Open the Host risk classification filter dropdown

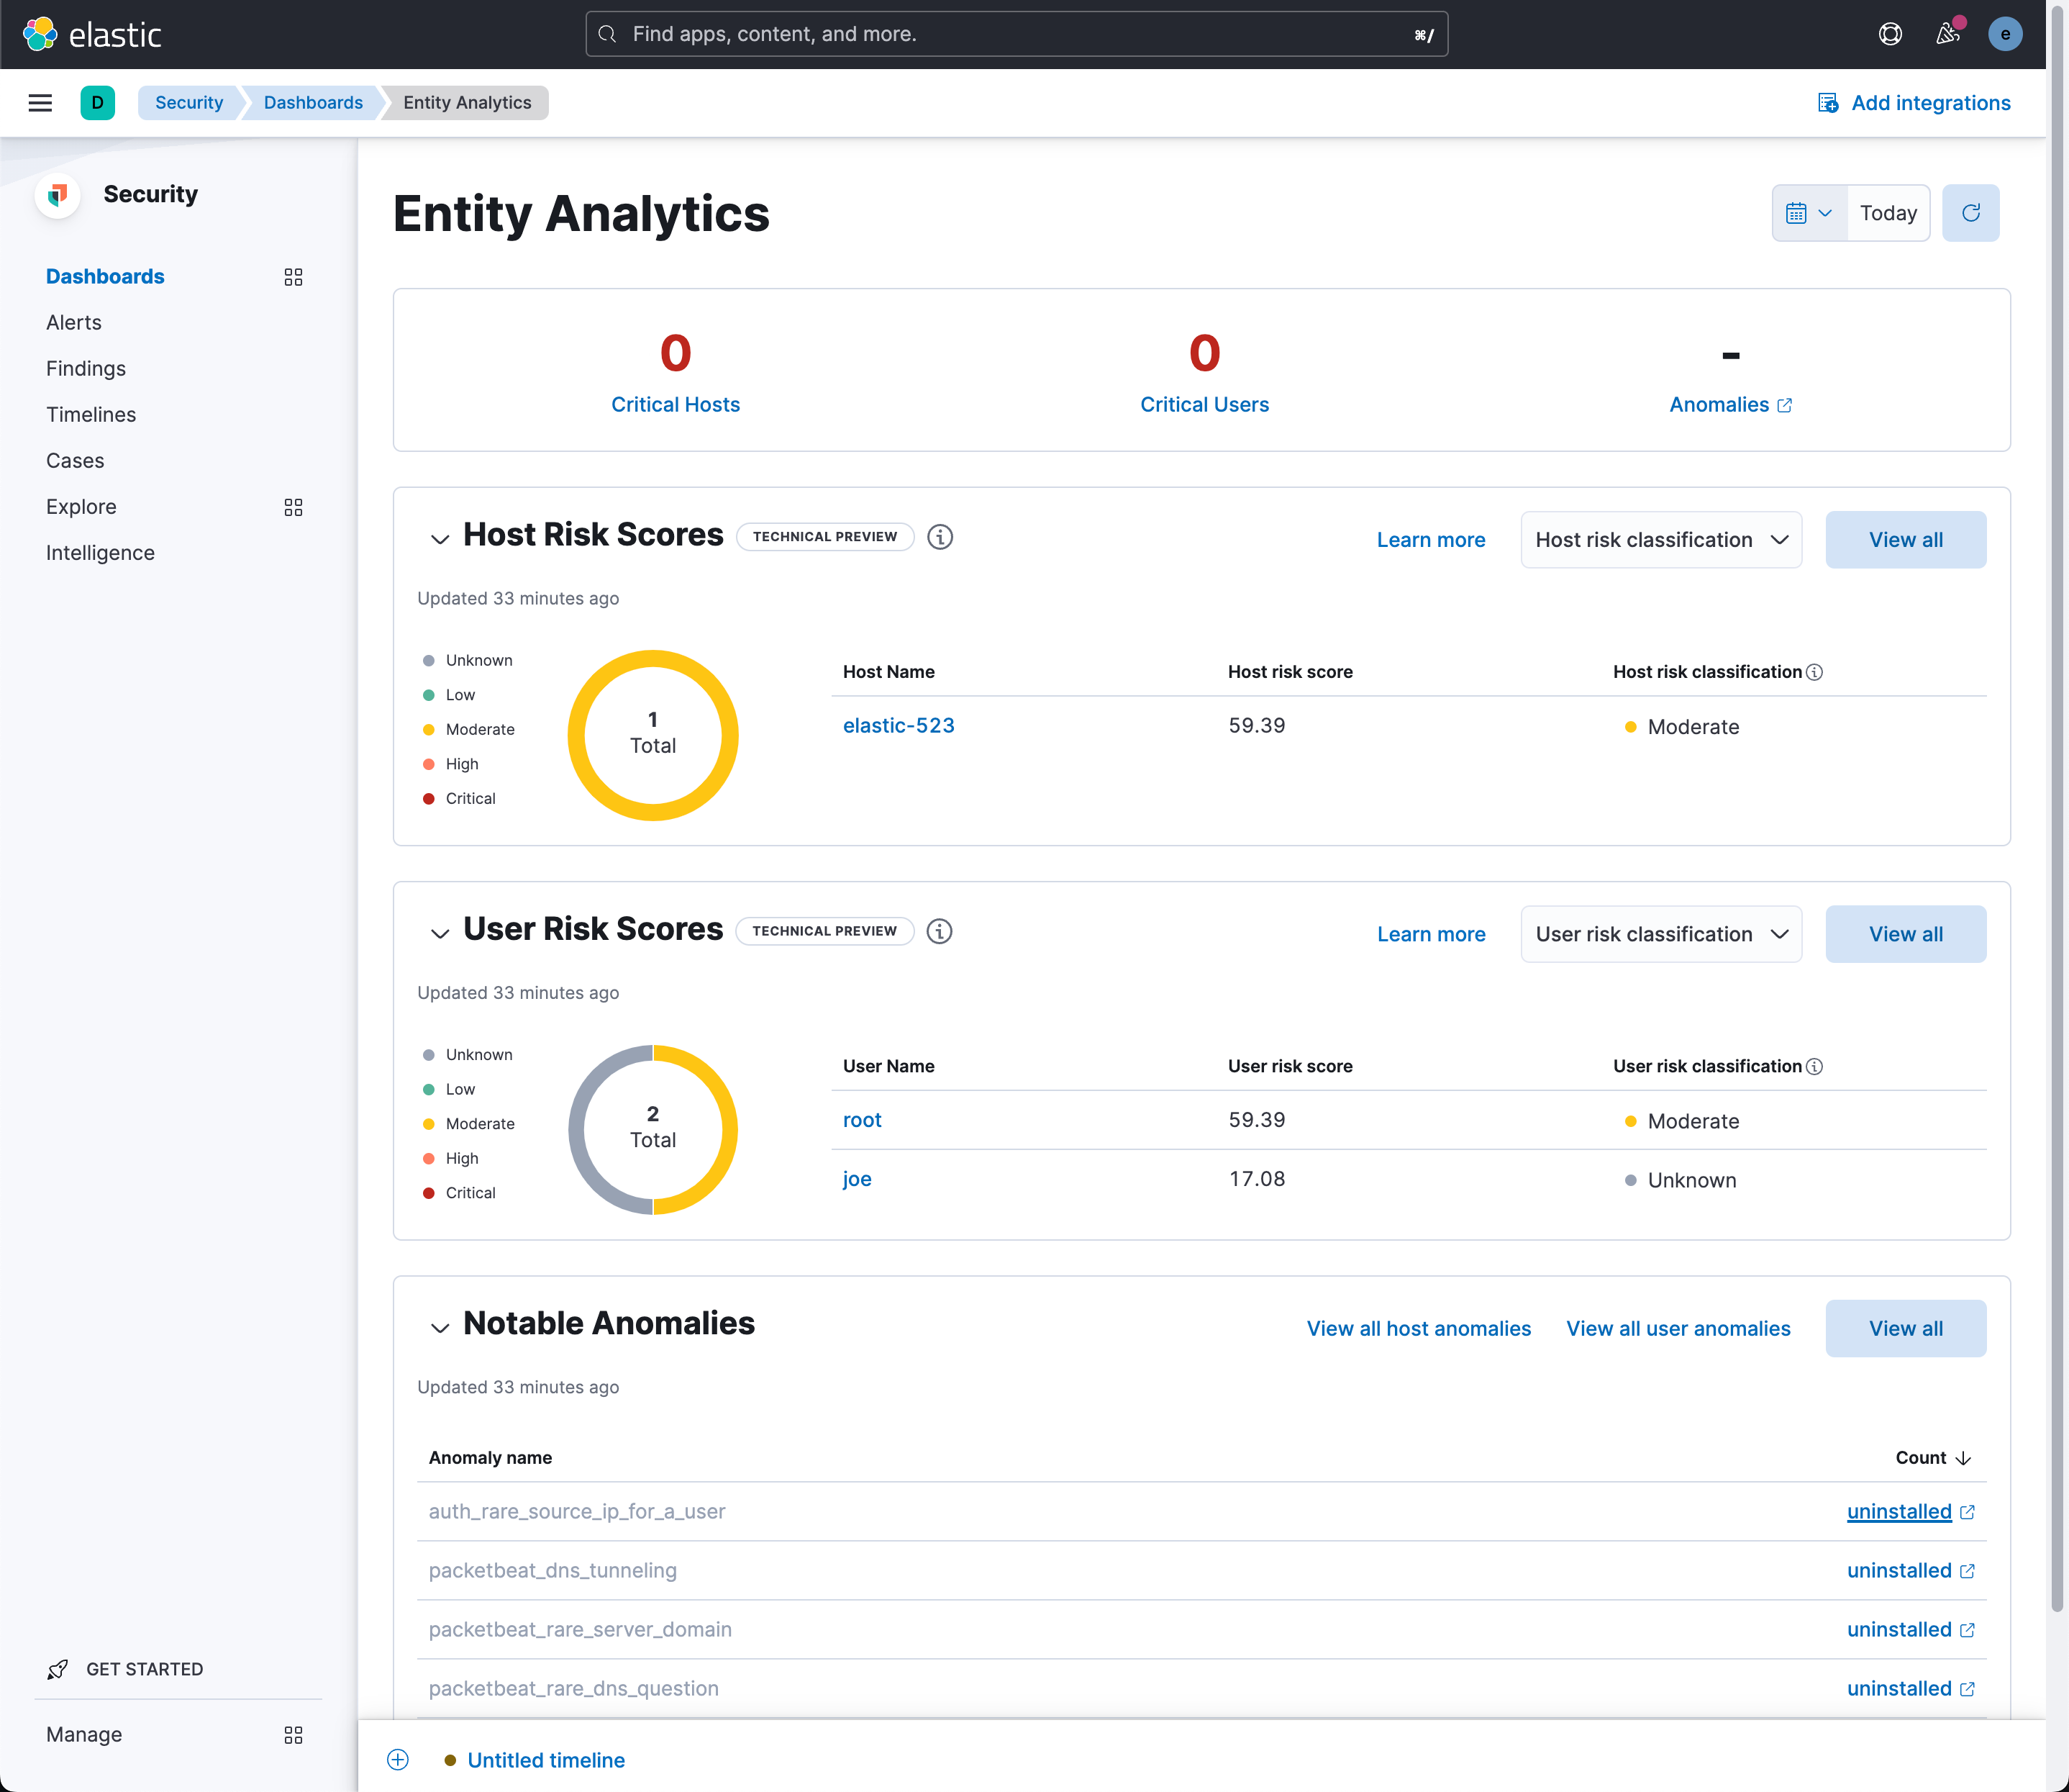tap(1661, 540)
